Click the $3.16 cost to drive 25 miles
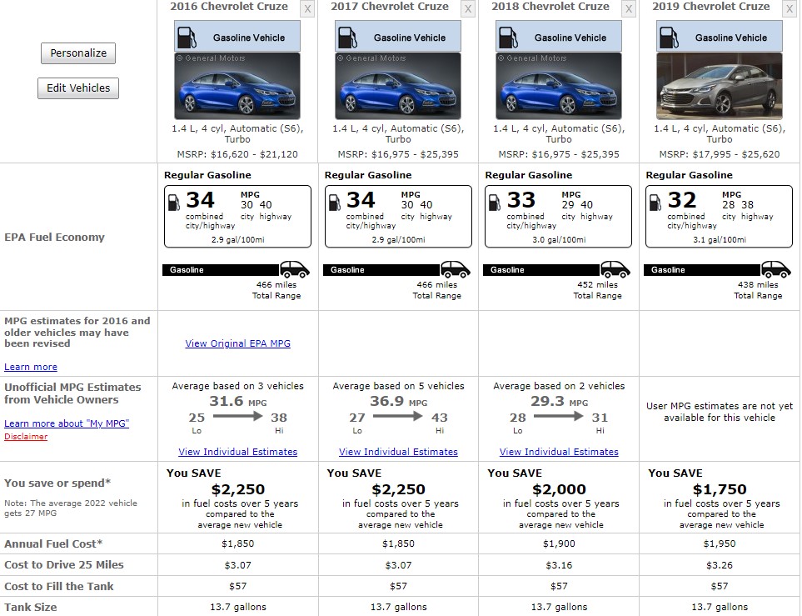This screenshot has height=616, width=802. pyautogui.click(x=559, y=565)
